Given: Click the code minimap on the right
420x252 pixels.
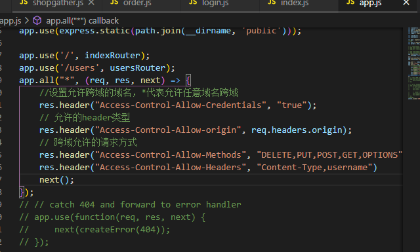Looking at the screenshot, I should coord(414,63).
